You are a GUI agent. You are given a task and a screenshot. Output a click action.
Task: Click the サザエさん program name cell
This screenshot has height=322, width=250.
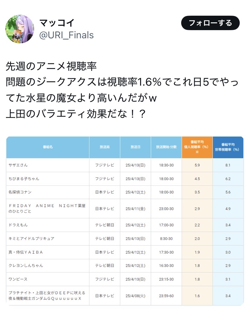pos(18,165)
